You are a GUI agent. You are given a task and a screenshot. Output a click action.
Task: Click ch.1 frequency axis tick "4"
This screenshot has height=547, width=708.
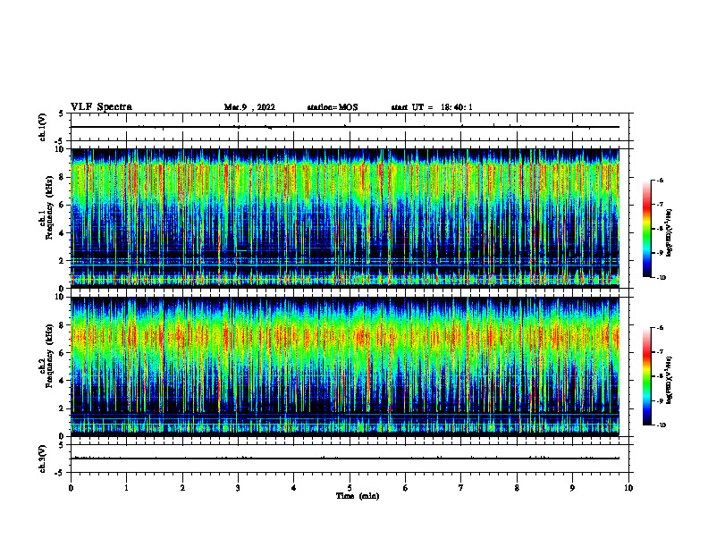click(63, 233)
